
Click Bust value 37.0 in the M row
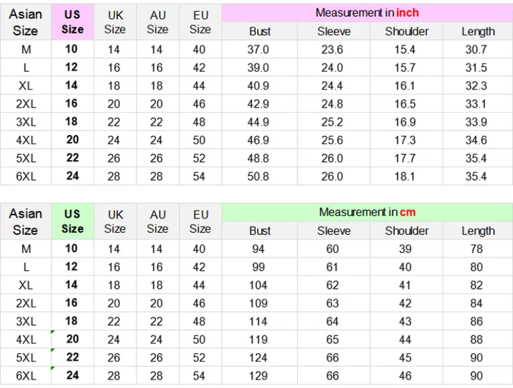[258, 50]
